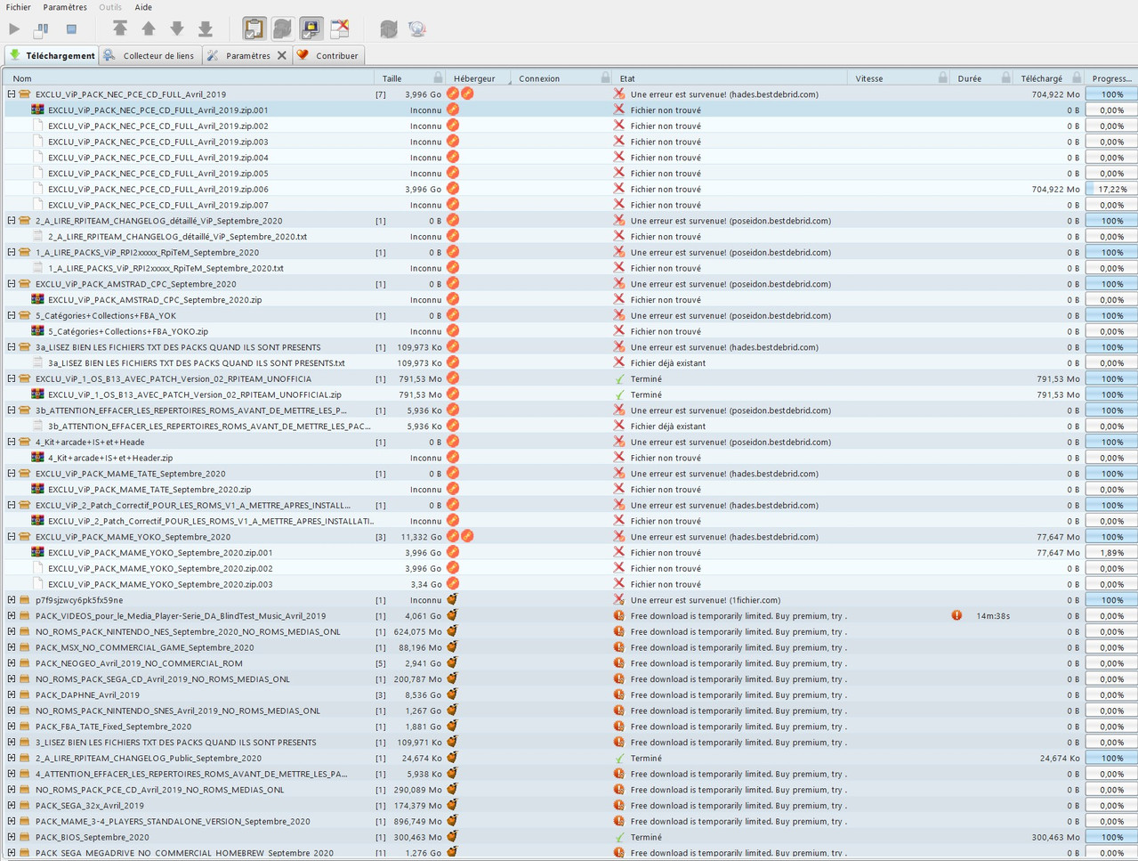The width and height of the screenshot is (1138, 861).
Task: Expand the PACK_NEOGEO_Avril_2019_NO_COMMERCIAL_ROM package
Action: point(12,663)
